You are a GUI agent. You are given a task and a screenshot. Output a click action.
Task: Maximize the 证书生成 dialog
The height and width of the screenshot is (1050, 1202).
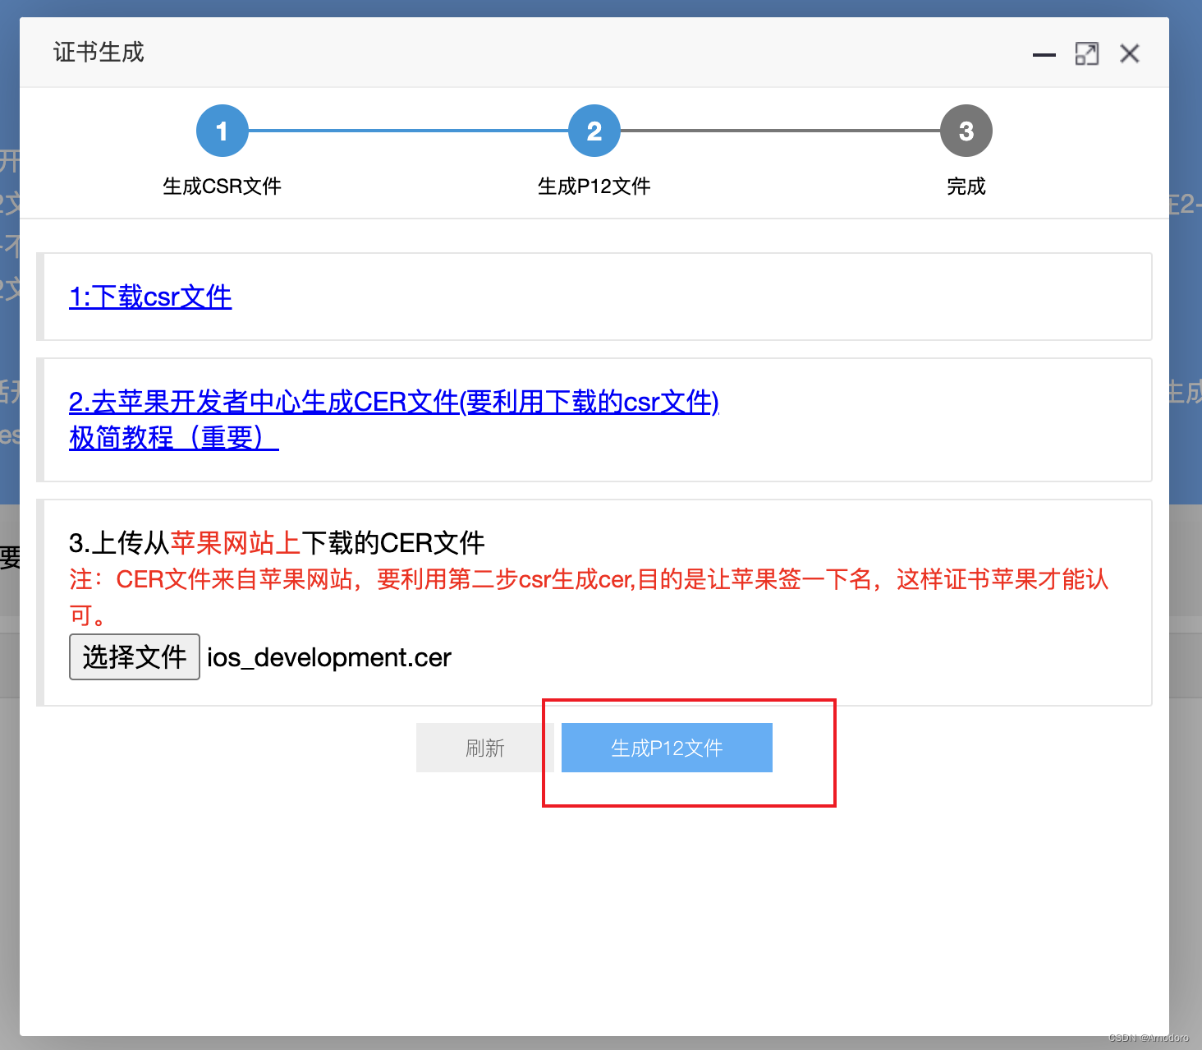click(1086, 54)
